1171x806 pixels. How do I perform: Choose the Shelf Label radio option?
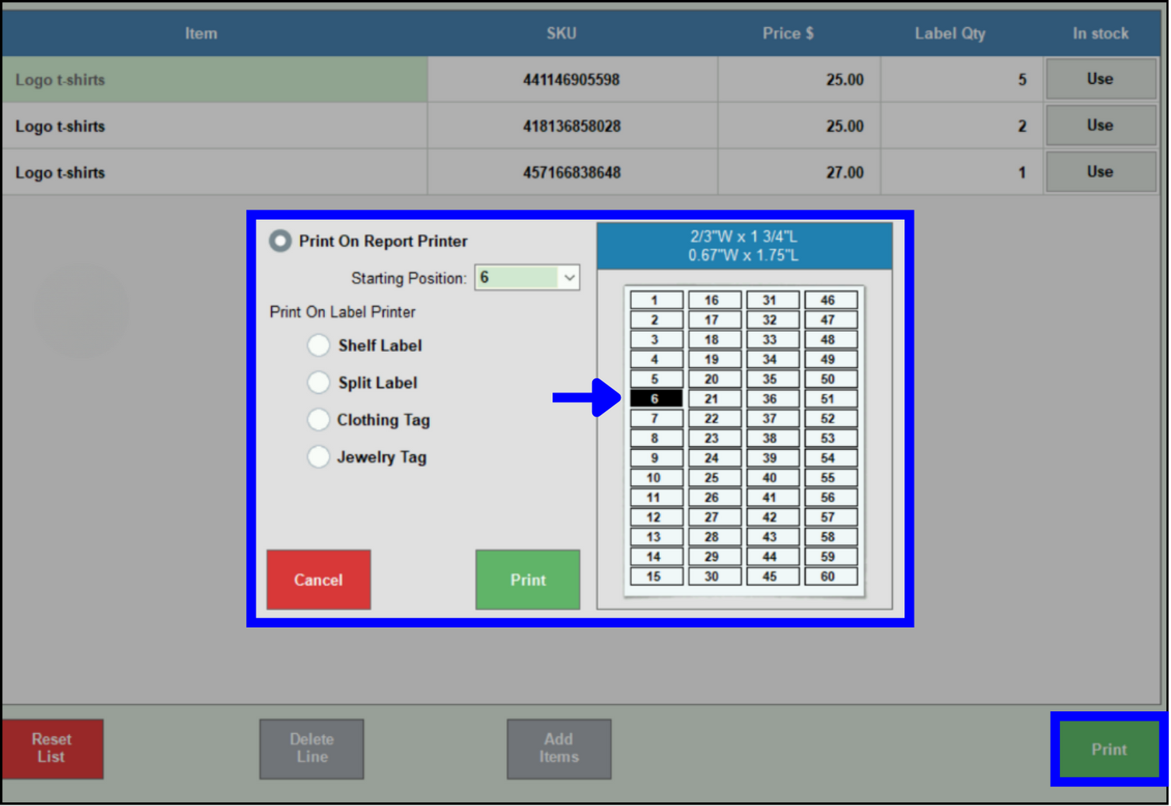click(318, 345)
